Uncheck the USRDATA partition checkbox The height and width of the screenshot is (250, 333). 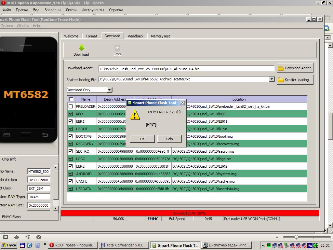[x=71, y=189]
